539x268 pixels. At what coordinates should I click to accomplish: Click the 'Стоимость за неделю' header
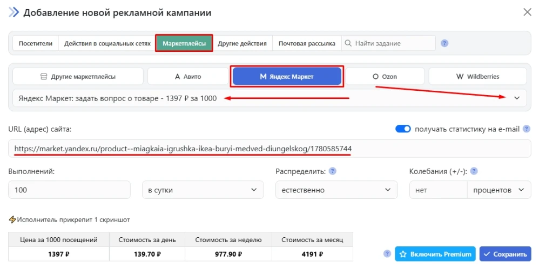pos(228,240)
